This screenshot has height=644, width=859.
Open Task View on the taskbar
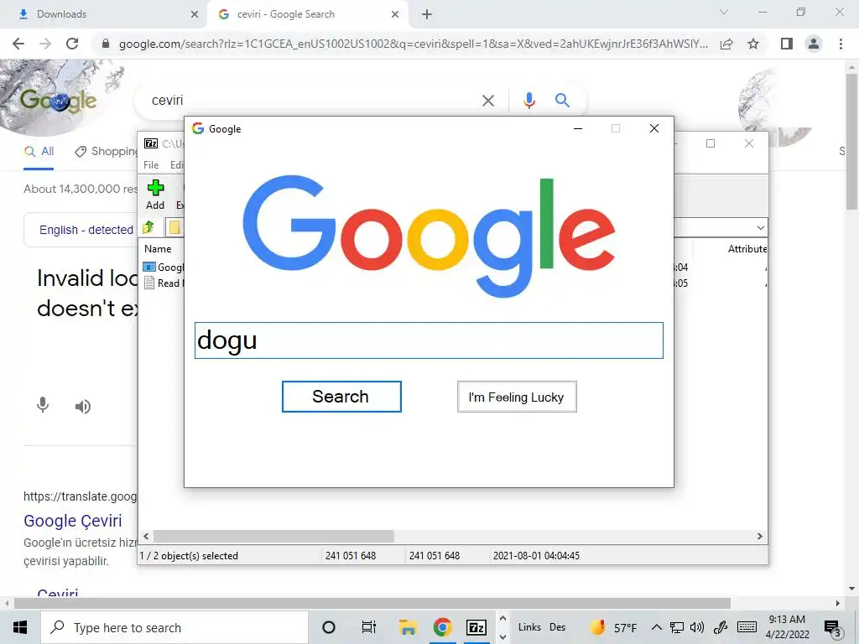pyautogui.click(x=369, y=627)
